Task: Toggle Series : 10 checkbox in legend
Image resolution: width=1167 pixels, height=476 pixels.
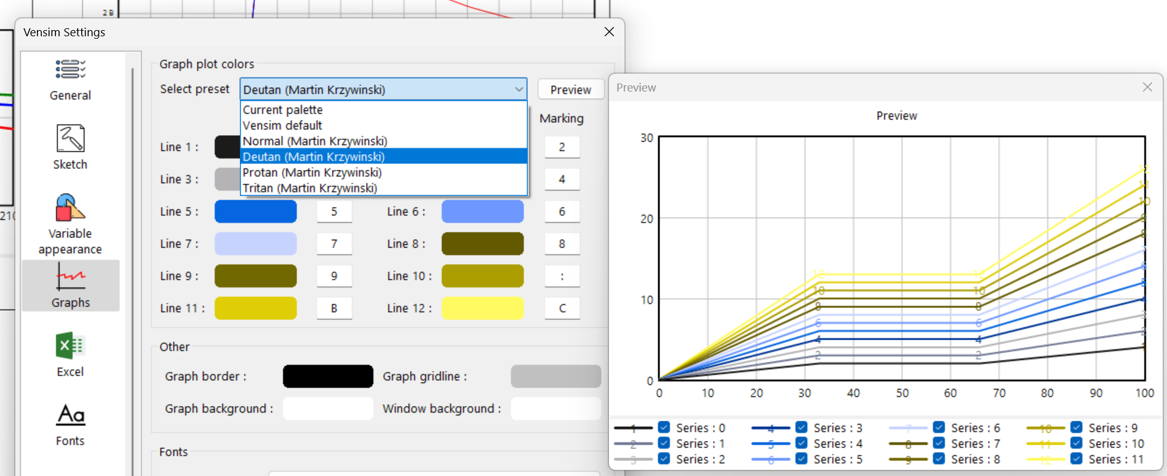Action: tap(1077, 443)
